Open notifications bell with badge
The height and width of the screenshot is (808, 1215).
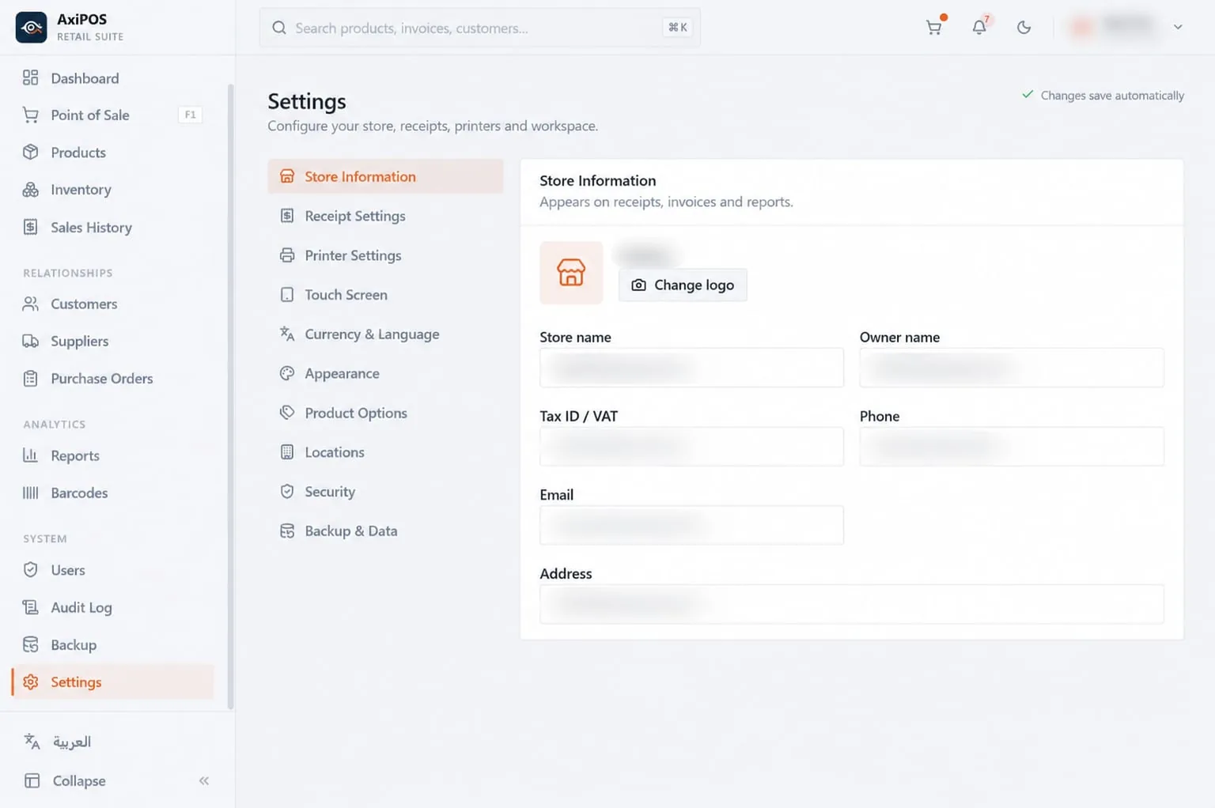coord(979,27)
